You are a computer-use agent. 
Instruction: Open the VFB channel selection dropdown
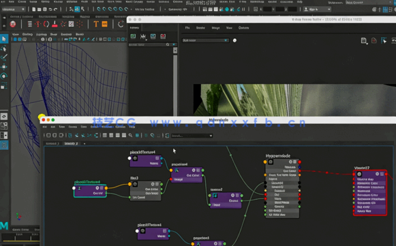click(x=205, y=40)
